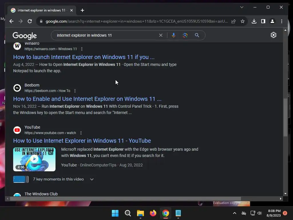Click the horizontal scrollbar thumb

(125, 199)
